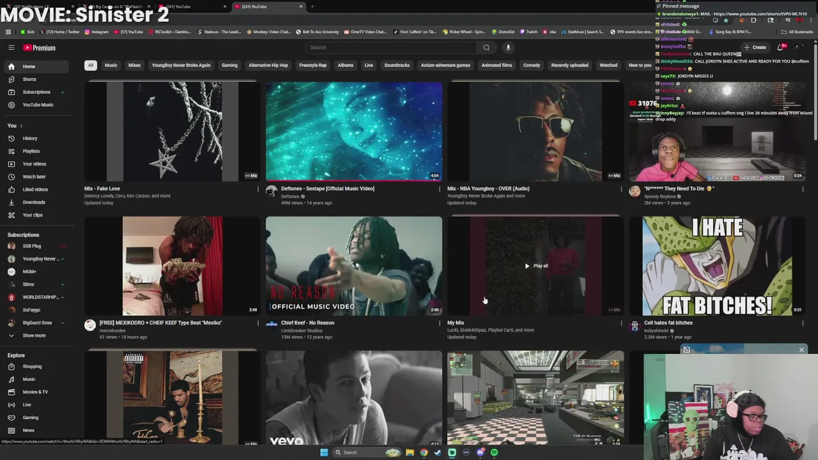Screen dimensions: 818x460
Task: Select the Animated films chip
Action: tap(497, 65)
